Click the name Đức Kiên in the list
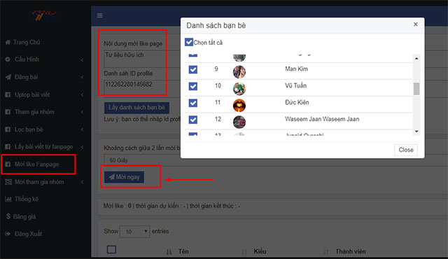Screen dimensions: 448x259 click(x=297, y=102)
